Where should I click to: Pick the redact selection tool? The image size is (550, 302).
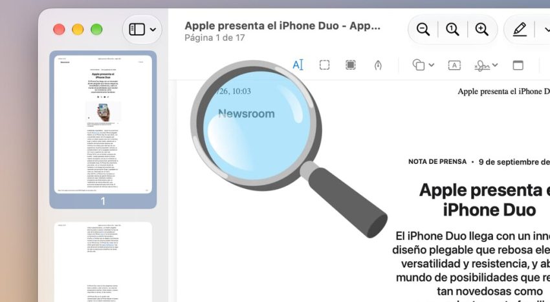click(x=351, y=65)
